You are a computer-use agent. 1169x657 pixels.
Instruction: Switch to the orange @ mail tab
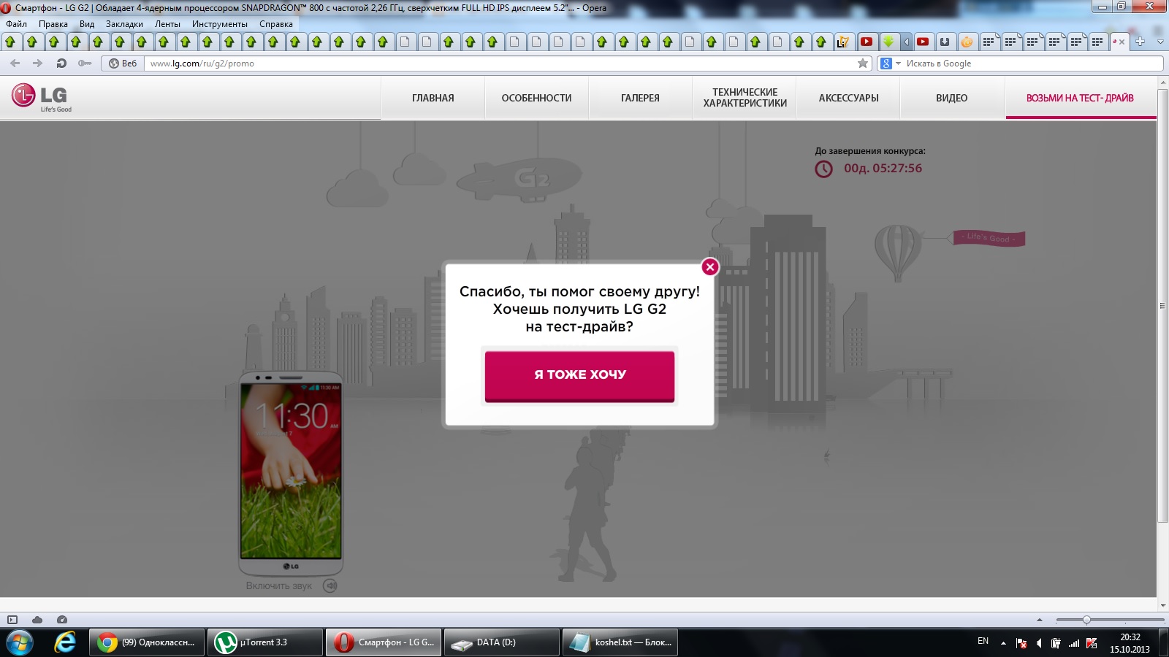967,42
